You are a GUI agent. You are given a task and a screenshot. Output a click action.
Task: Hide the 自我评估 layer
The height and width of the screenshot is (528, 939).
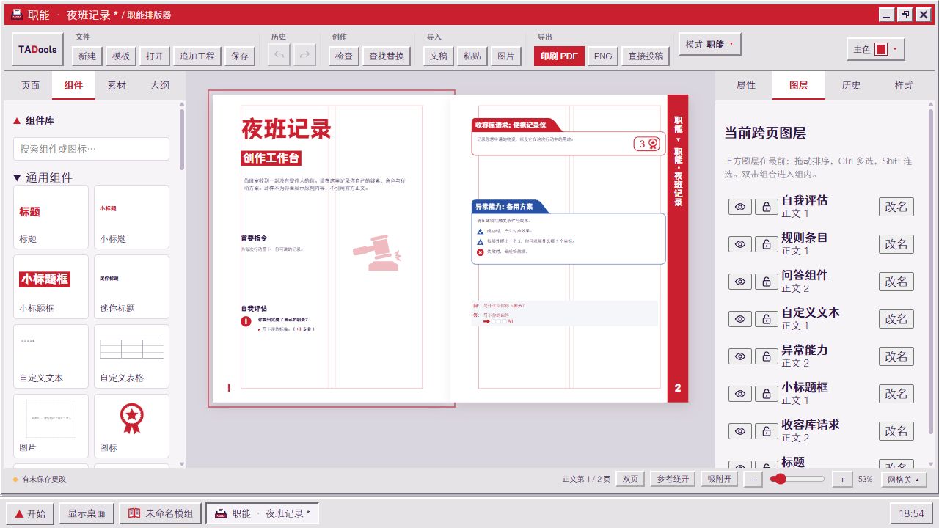coord(740,207)
